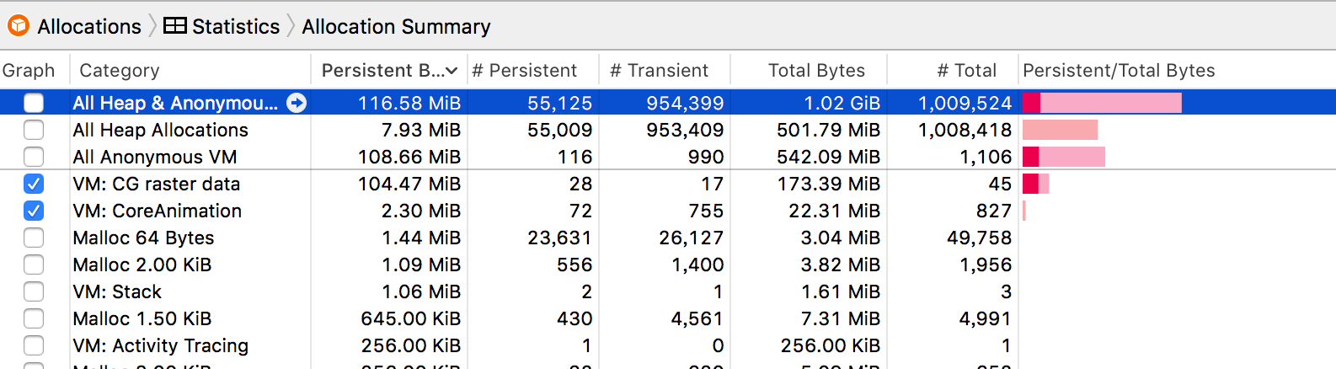Click the orange Allocations instrument icon

(19, 26)
